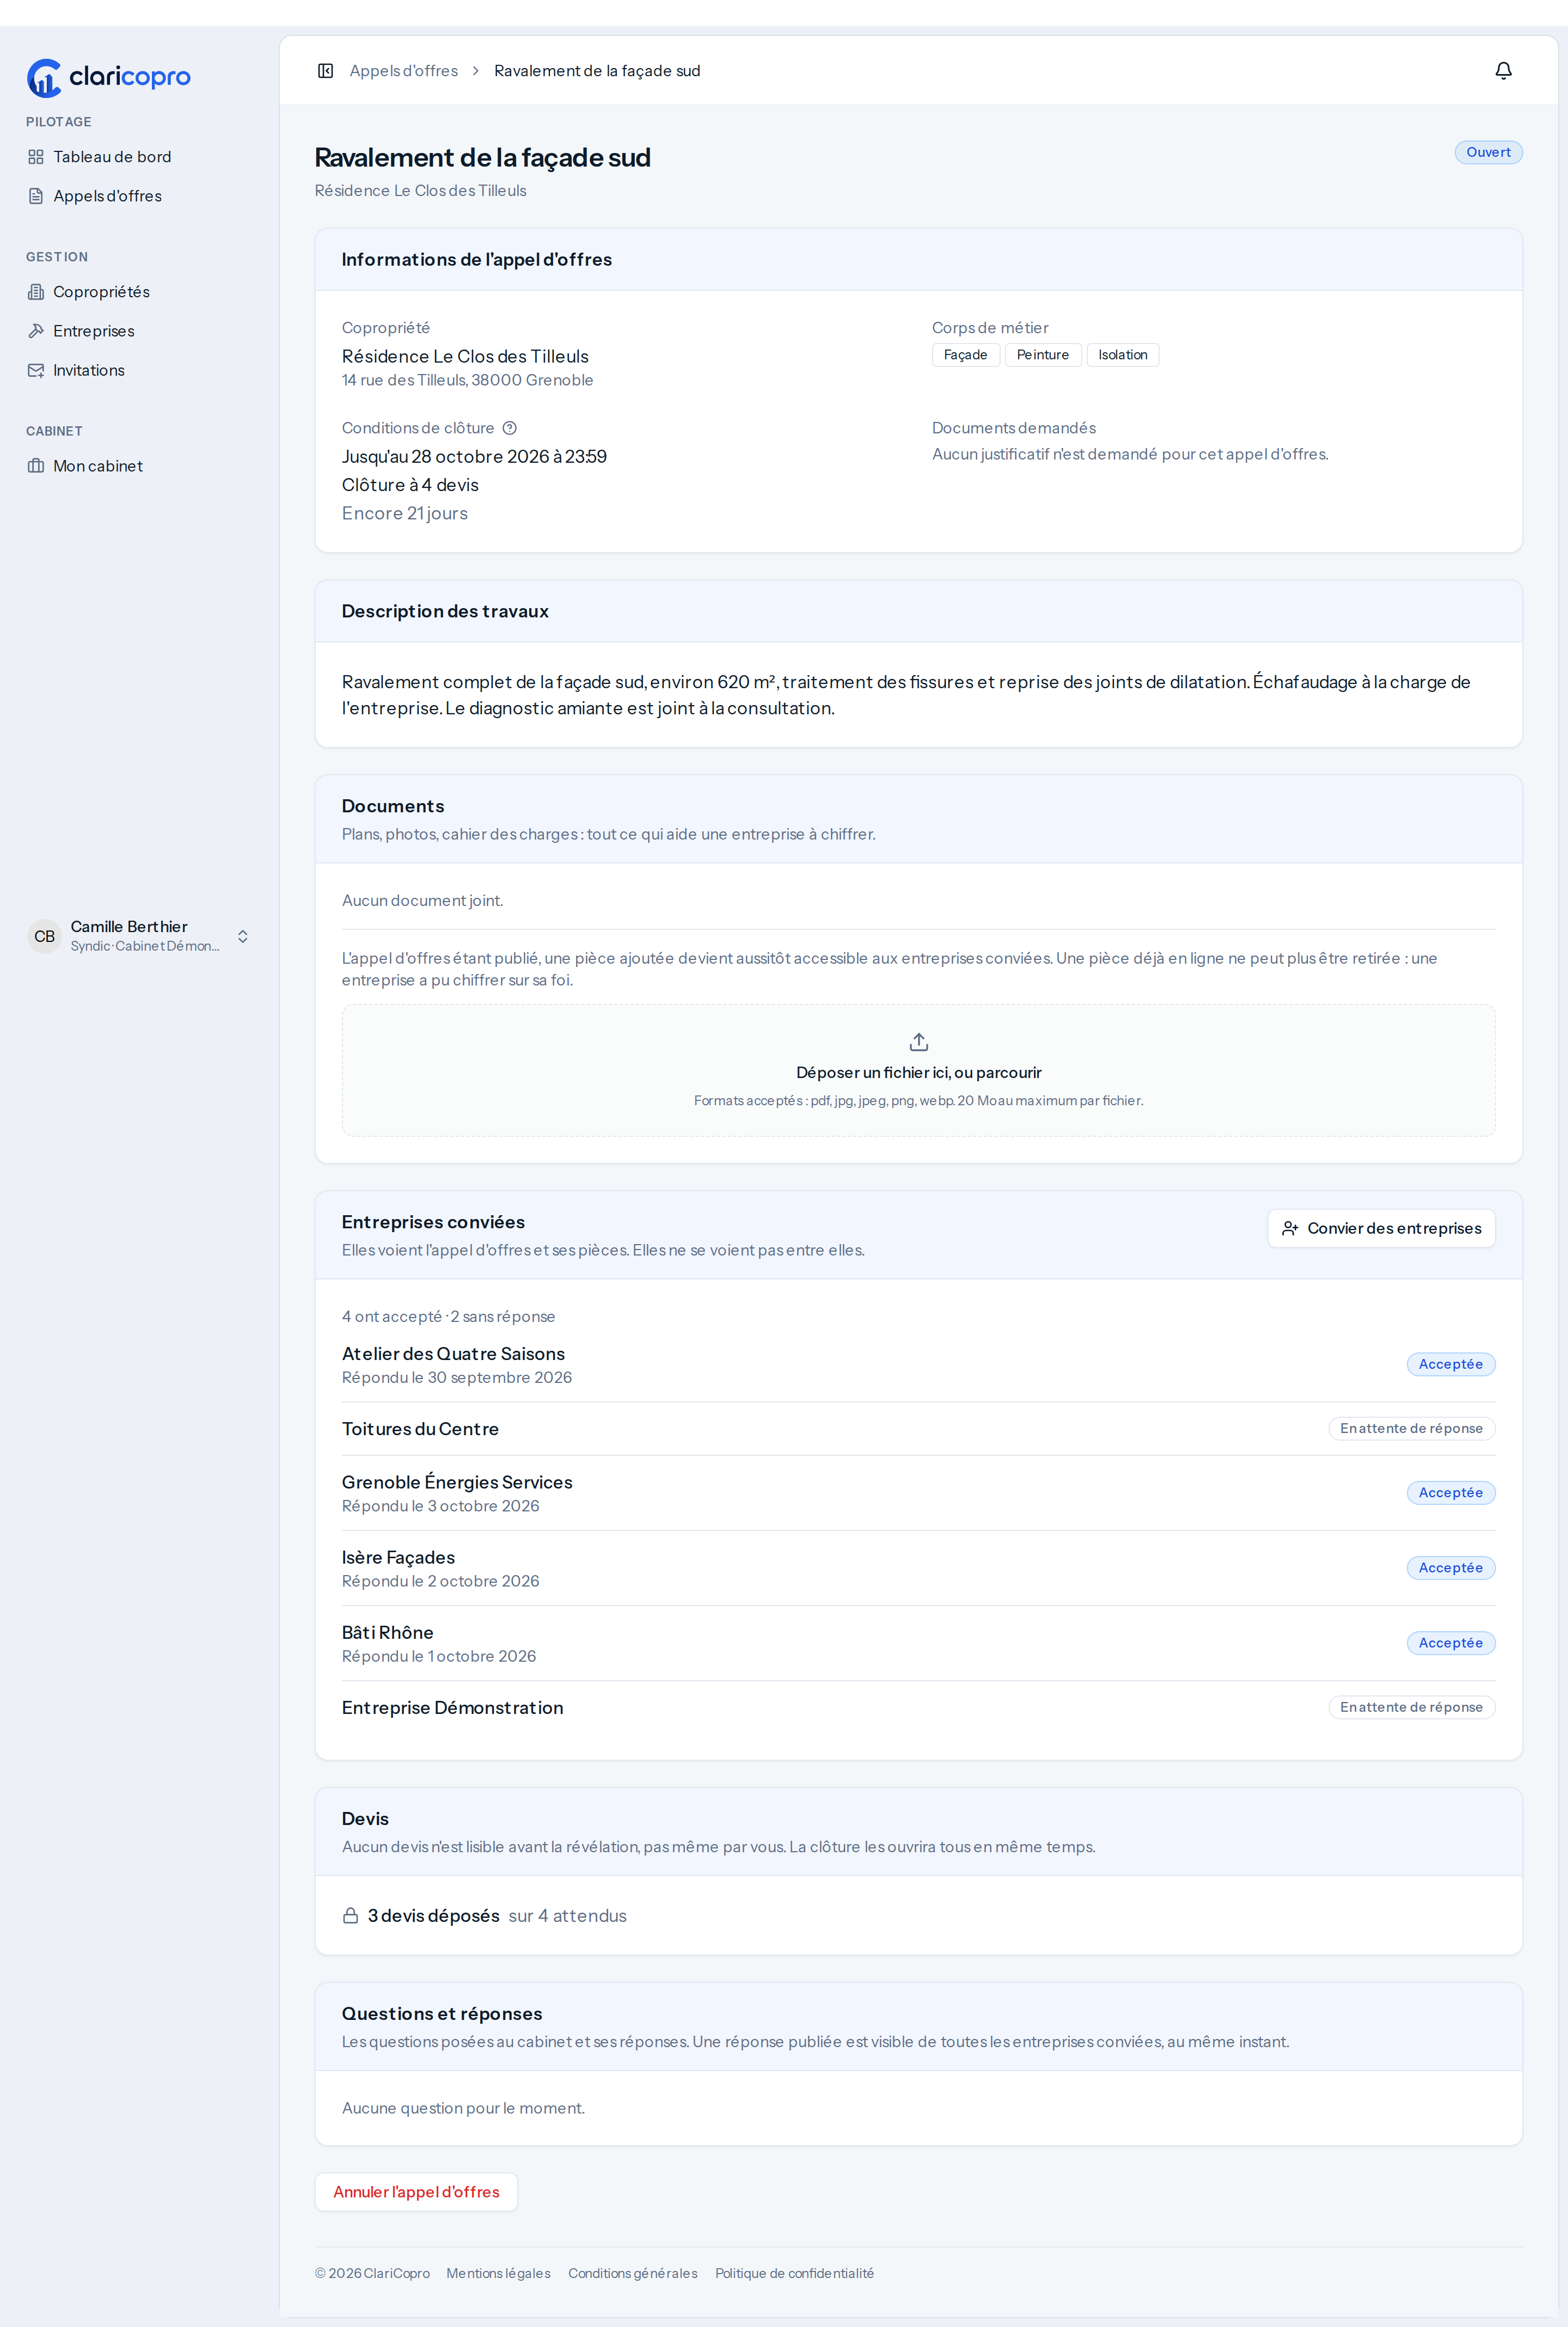The height and width of the screenshot is (2327, 1568).
Task: Open the notifications bell
Action: [1503, 70]
